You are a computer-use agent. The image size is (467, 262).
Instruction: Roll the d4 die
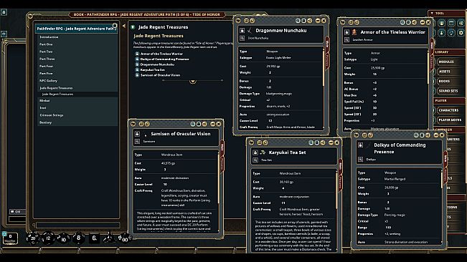(x=109, y=238)
